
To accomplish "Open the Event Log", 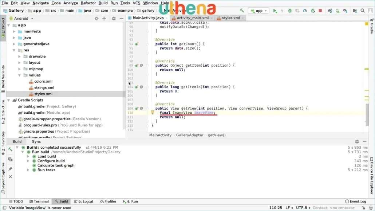I will [355, 202].
